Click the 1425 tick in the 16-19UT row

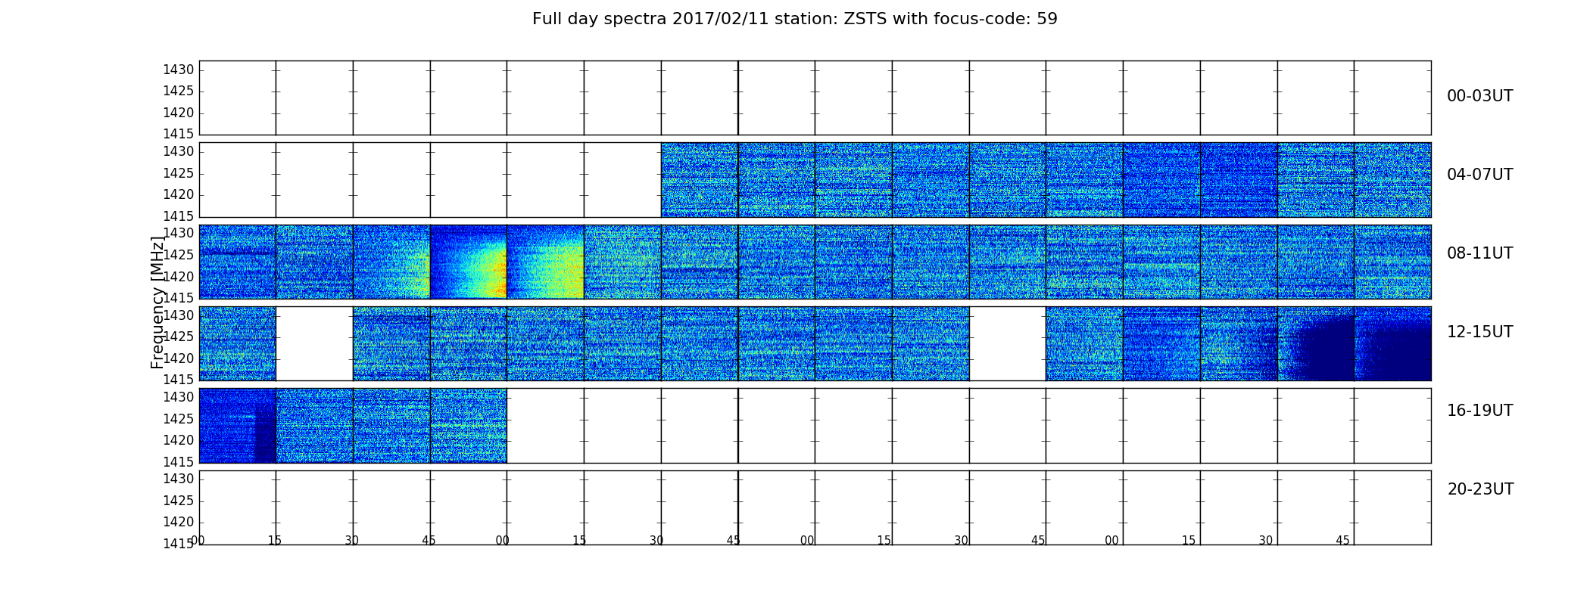pyautogui.click(x=179, y=419)
